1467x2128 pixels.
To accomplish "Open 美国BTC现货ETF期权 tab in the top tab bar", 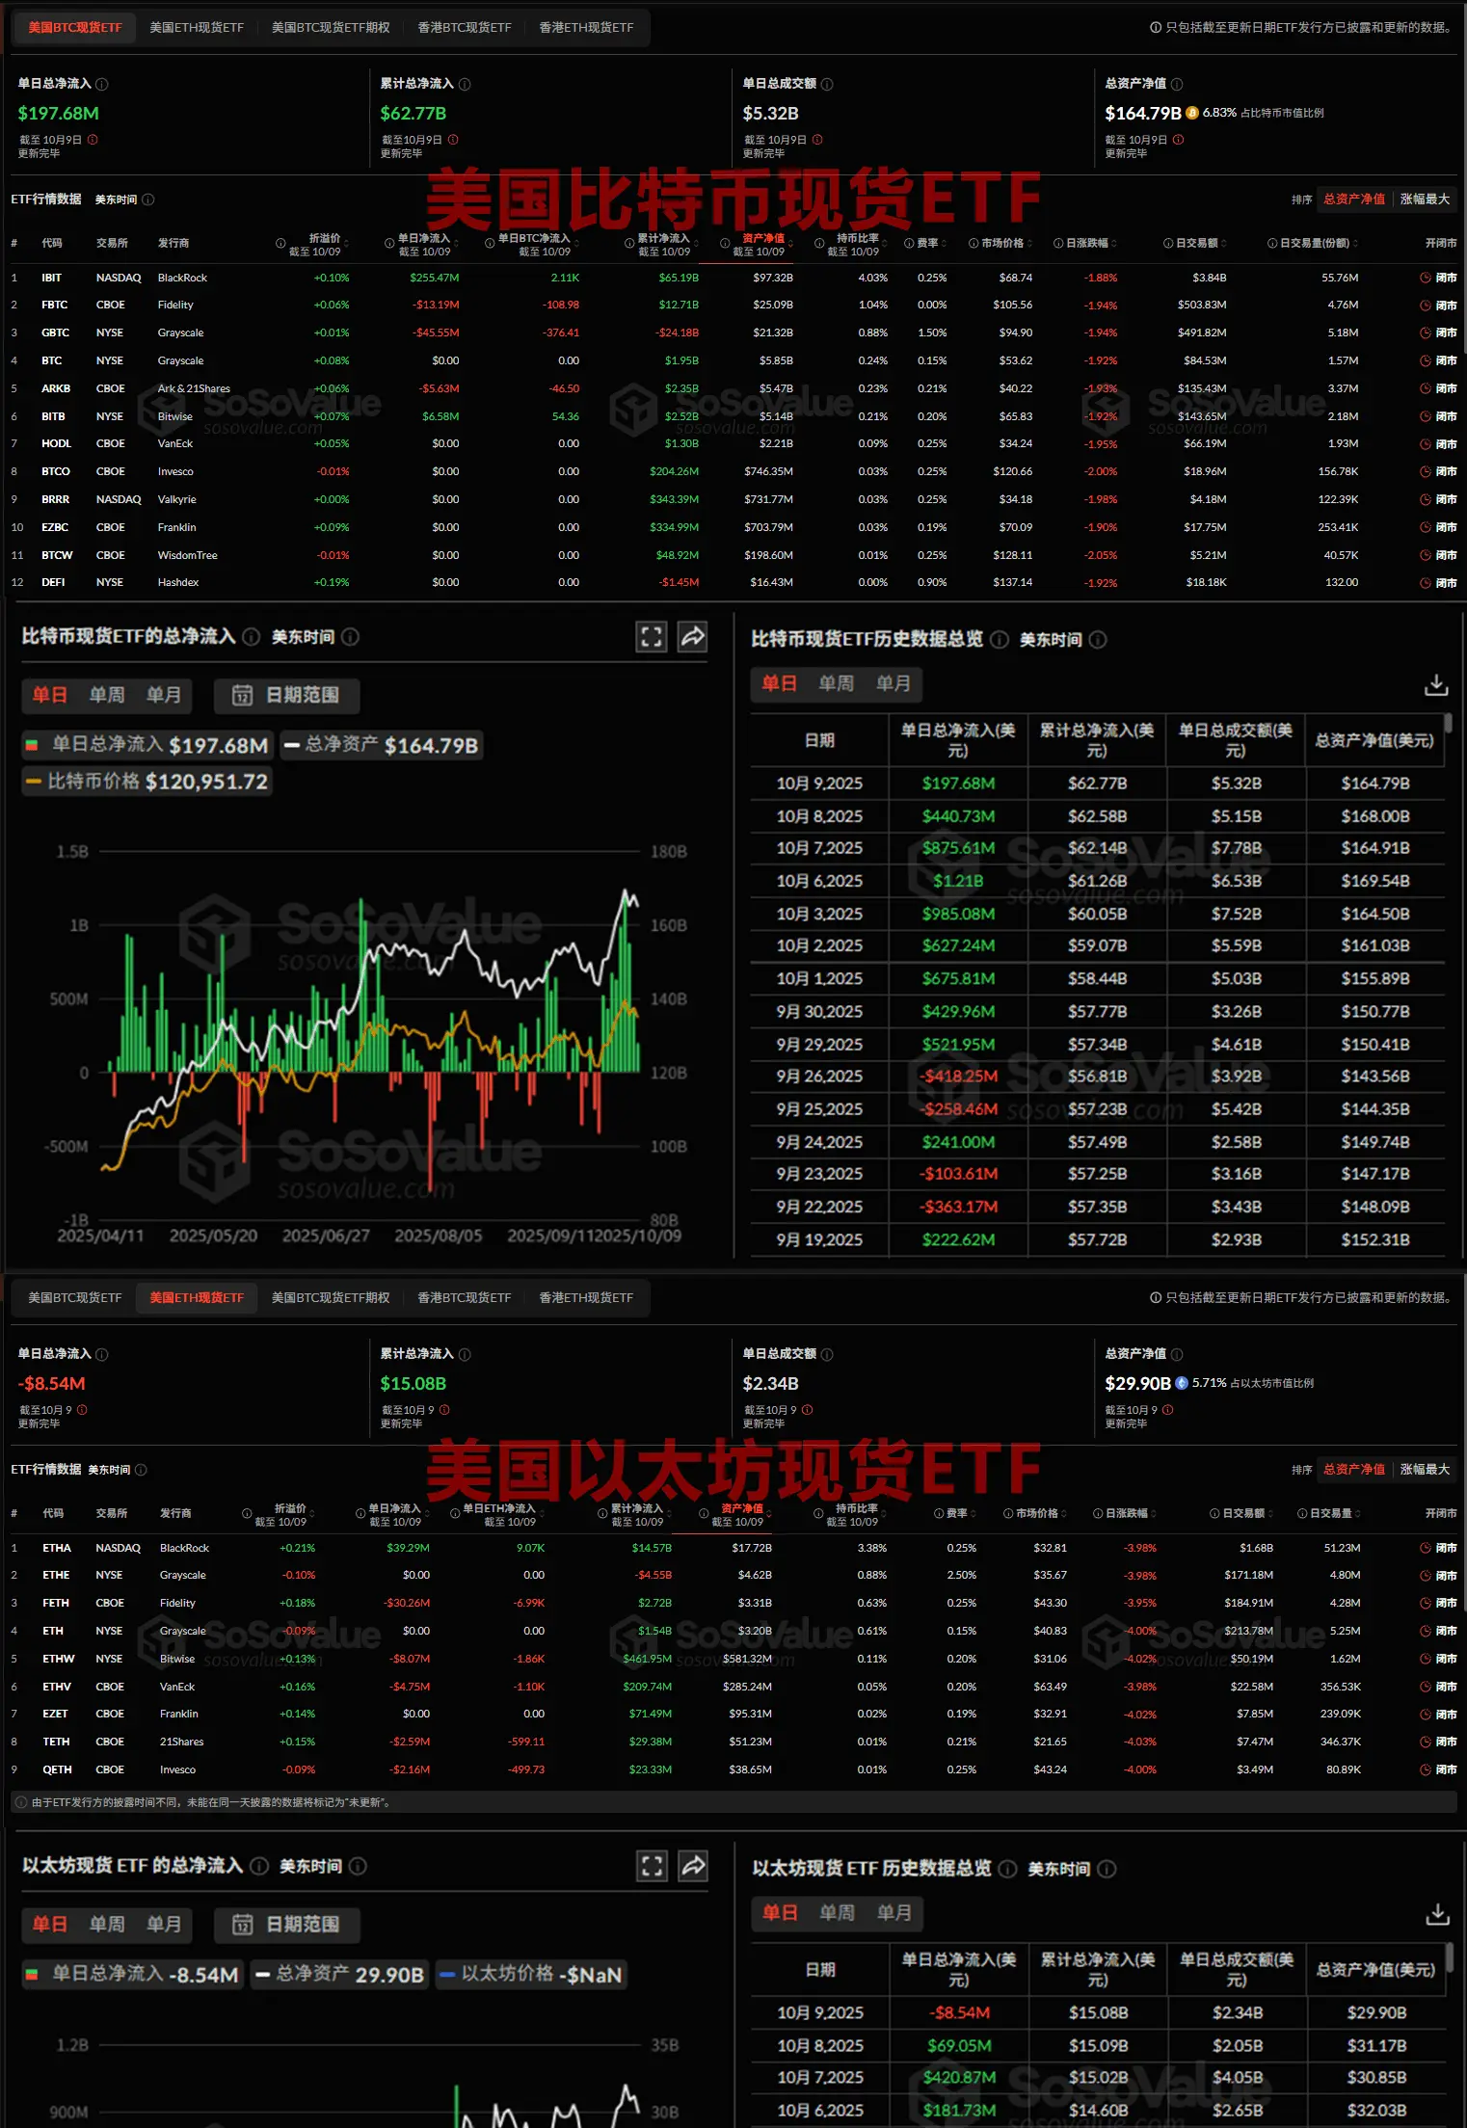I will tap(331, 28).
